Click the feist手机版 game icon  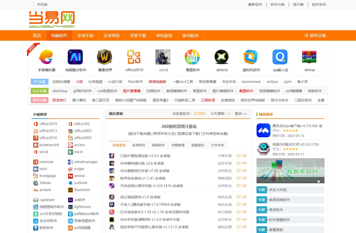pyautogui.click(x=112, y=220)
